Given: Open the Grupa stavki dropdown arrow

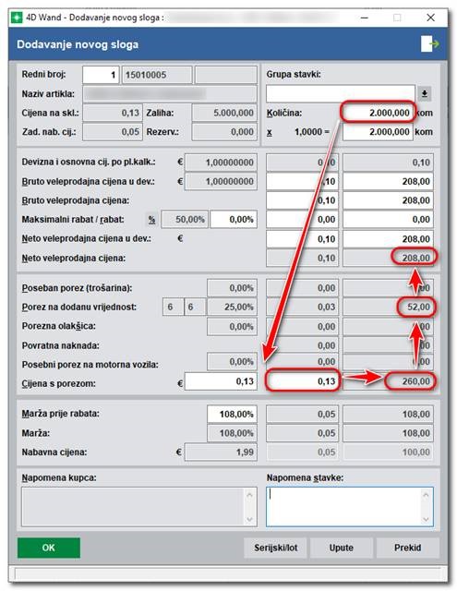Looking at the screenshot, I should coord(425,93).
